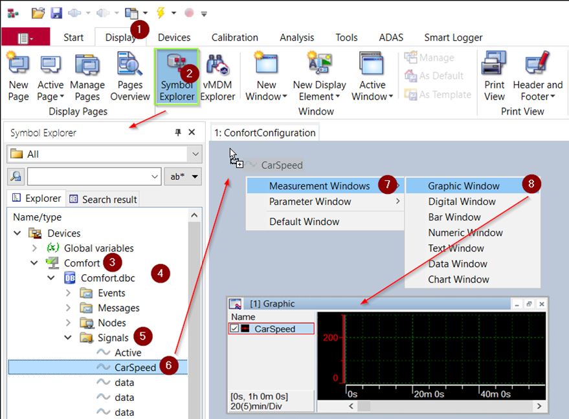Screen dimensions: 569x419
Task: Collapse the Signals folder
Action: pos(68,338)
